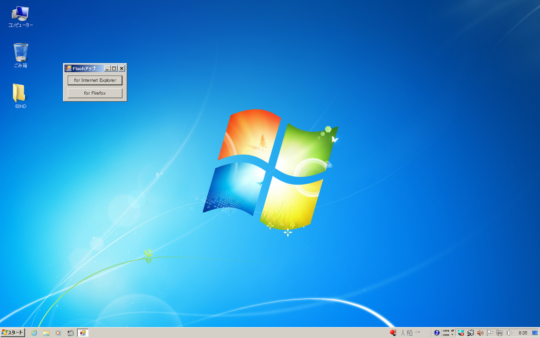Open Windows Explorer folder taskbar icon
The image size is (540, 338).
[x=46, y=333]
